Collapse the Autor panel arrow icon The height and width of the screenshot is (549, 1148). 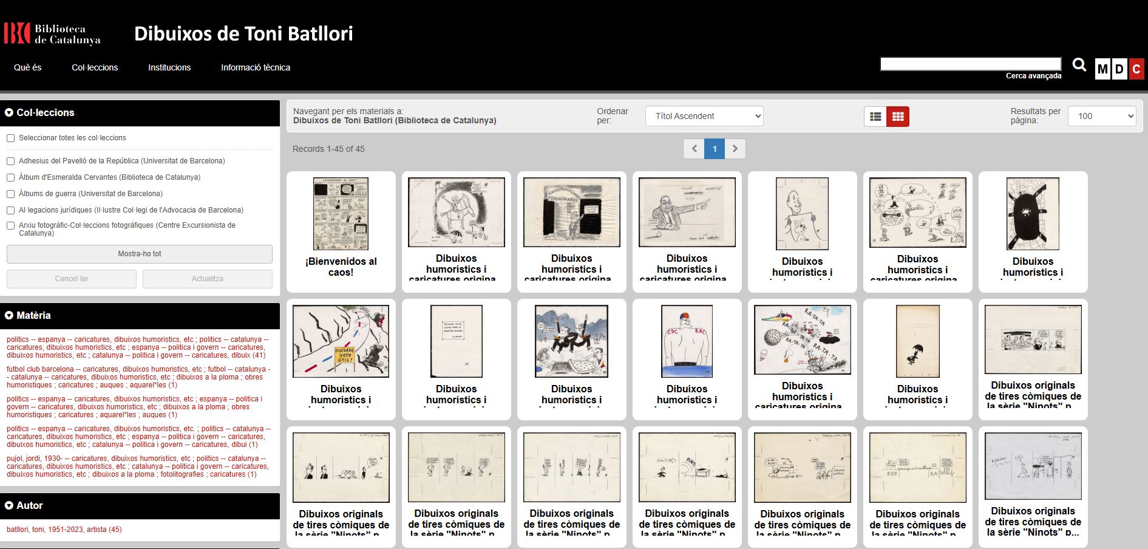[x=9, y=505]
